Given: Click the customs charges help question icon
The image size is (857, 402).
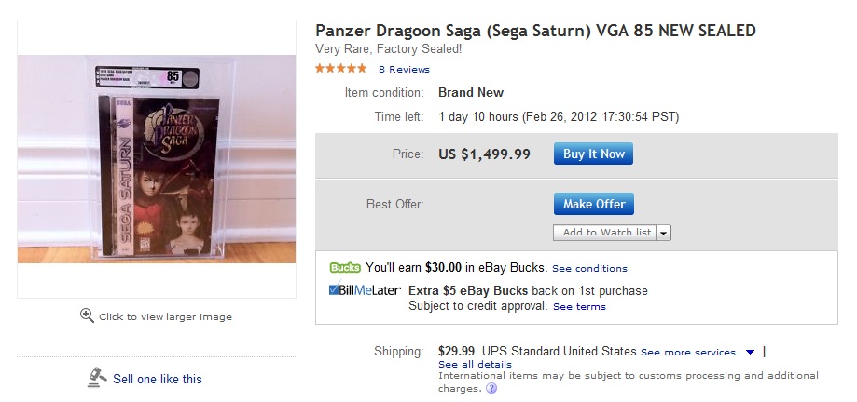Looking at the screenshot, I should [x=491, y=389].
